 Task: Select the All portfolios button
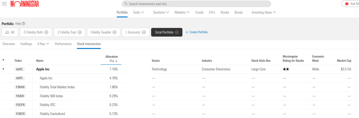(10, 32)
